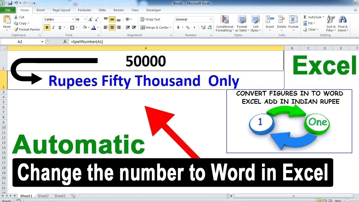Screen dimensions: 359x202
Task: Open Merge & Center dropdown arrow
Action: 171,27
